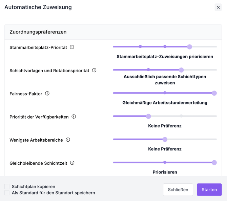Click the Fairness-Faktor slider handle at far right
This screenshot has width=227, height=201.
click(214, 93)
